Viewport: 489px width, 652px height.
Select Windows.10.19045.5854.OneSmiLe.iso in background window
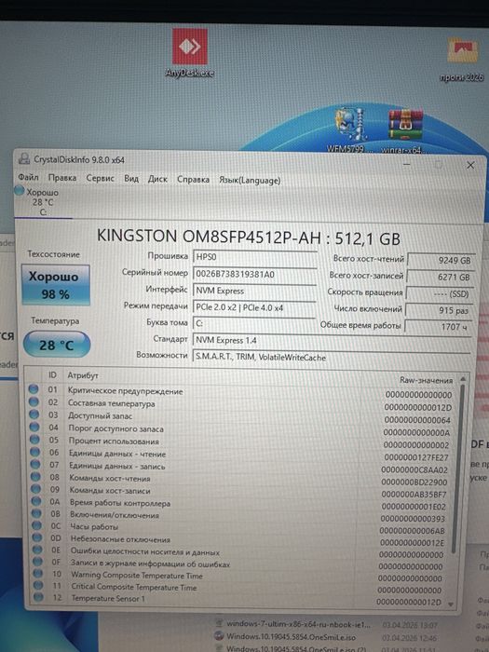pos(291,636)
